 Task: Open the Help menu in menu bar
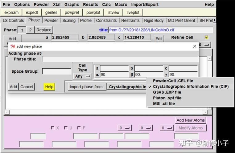click(x=209, y=5)
